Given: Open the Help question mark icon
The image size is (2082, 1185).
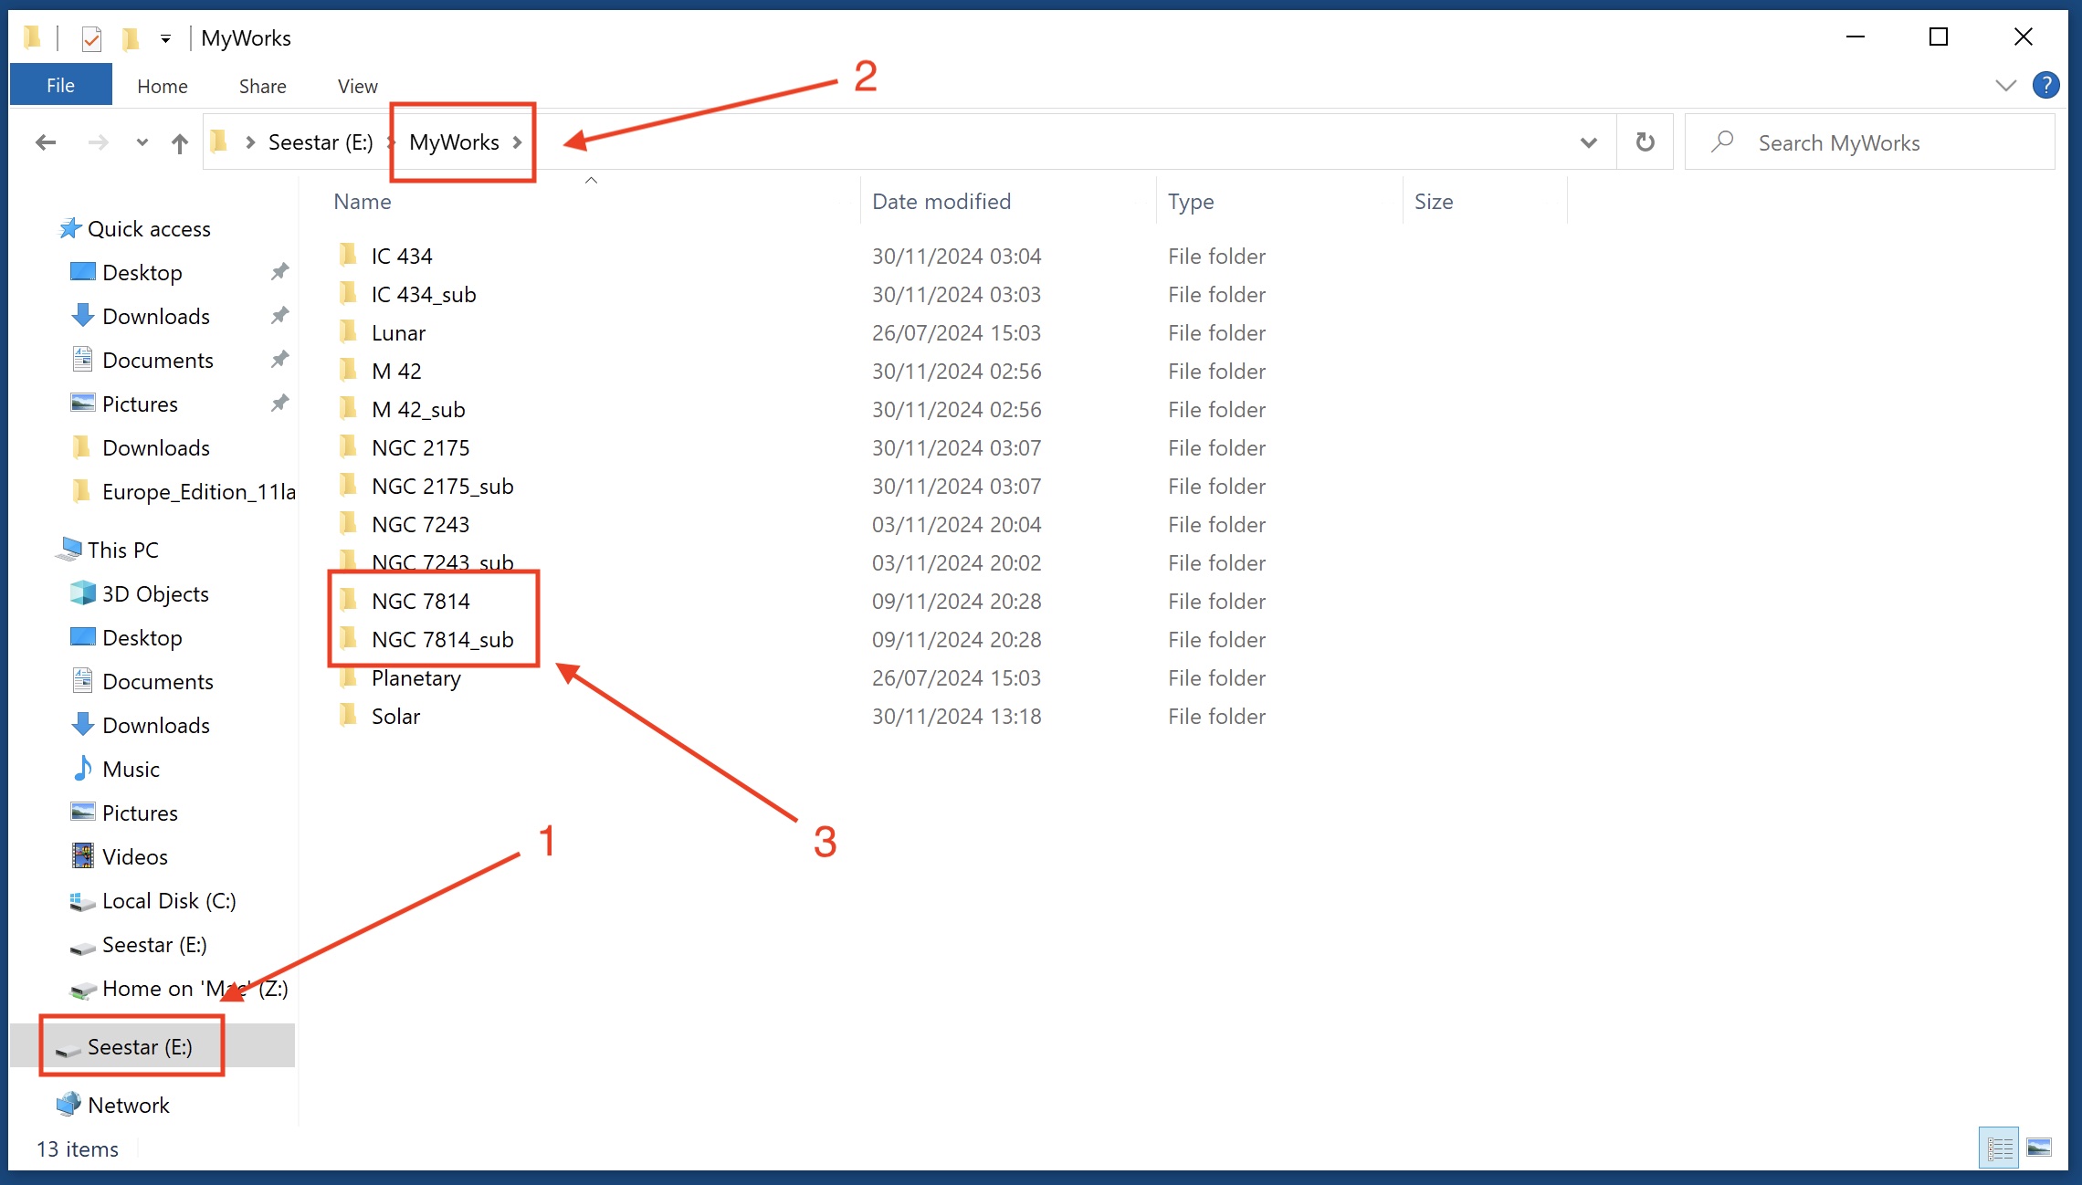Looking at the screenshot, I should click(2045, 85).
